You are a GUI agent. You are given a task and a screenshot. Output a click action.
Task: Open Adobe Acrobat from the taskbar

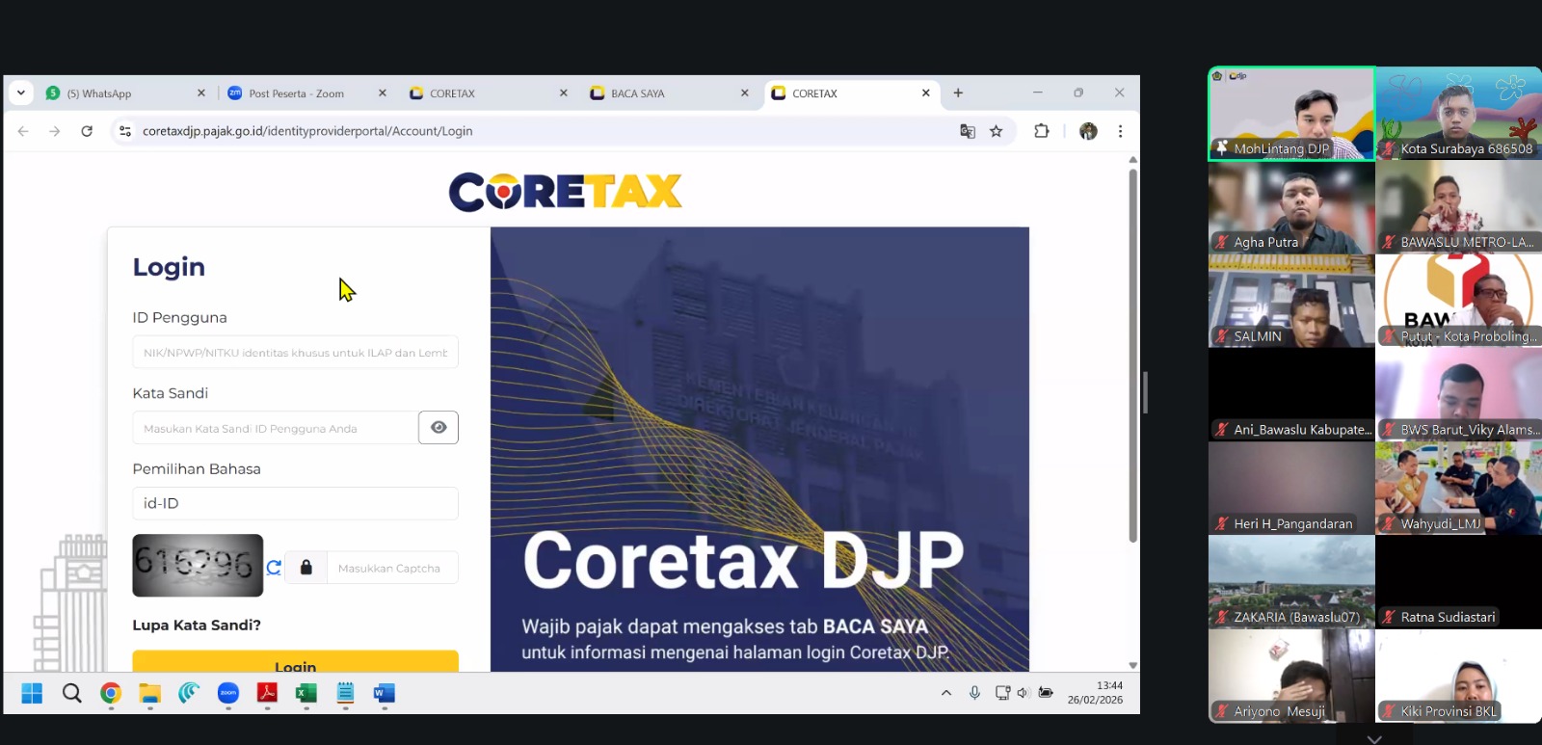click(267, 693)
